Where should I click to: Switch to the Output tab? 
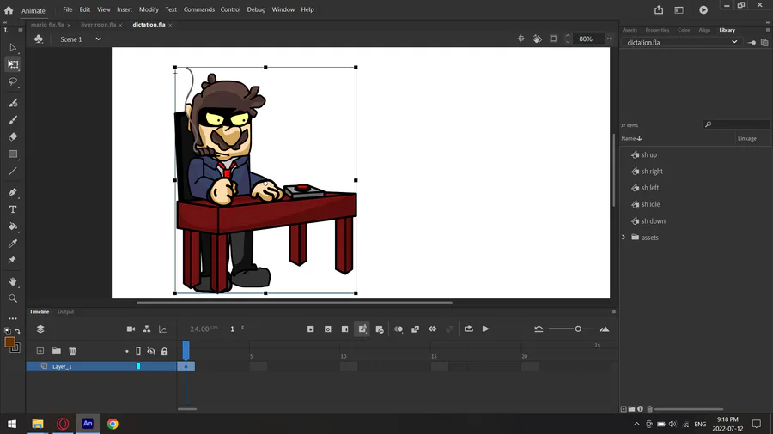(x=65, y=311)
